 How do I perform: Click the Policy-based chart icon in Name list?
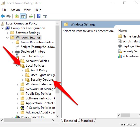tap(120, 56)
